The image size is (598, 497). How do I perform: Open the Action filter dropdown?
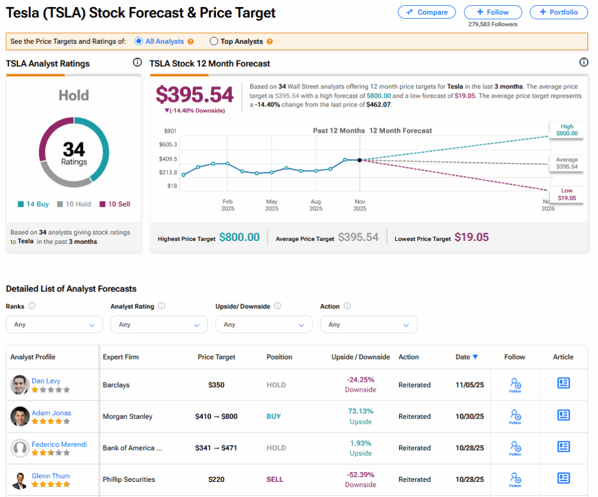(368, 325)
